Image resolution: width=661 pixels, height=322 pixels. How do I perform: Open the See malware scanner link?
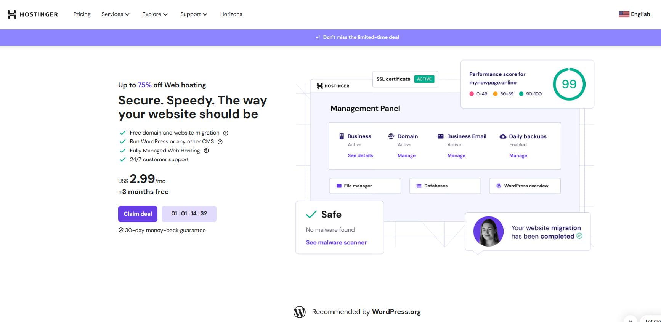pyautogui.click(x=336, y=242)
